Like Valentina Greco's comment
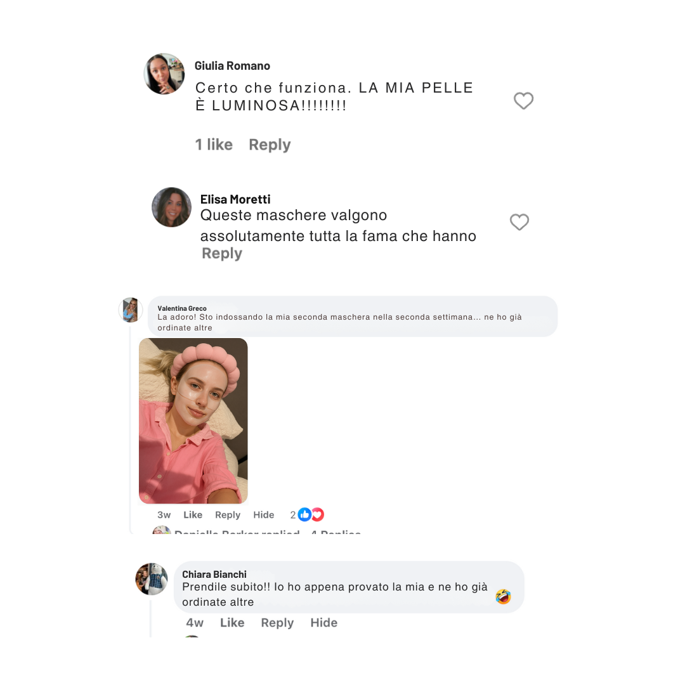The image size is (685, 685). pyautogui.click(x=193, y=514)
